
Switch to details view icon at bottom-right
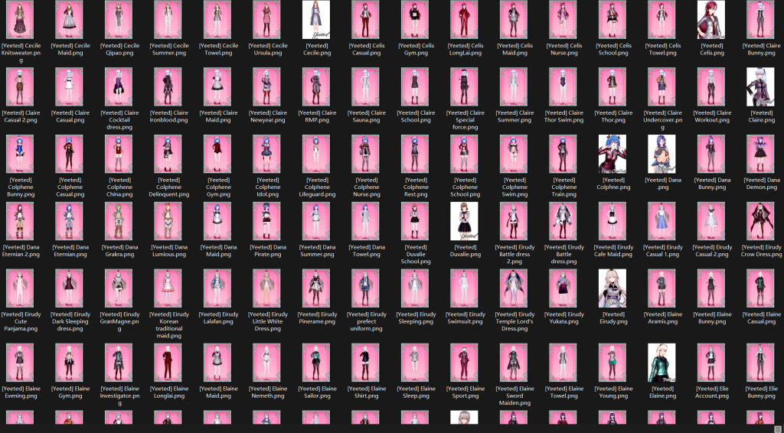click(778, 429)
